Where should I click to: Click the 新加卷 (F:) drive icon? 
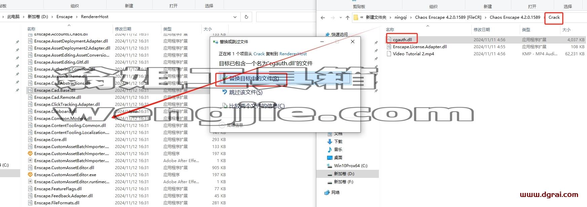329,182
